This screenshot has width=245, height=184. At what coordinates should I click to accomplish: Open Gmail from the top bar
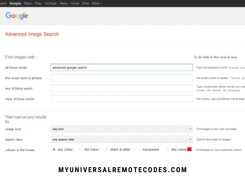click(x=75, y=4)
